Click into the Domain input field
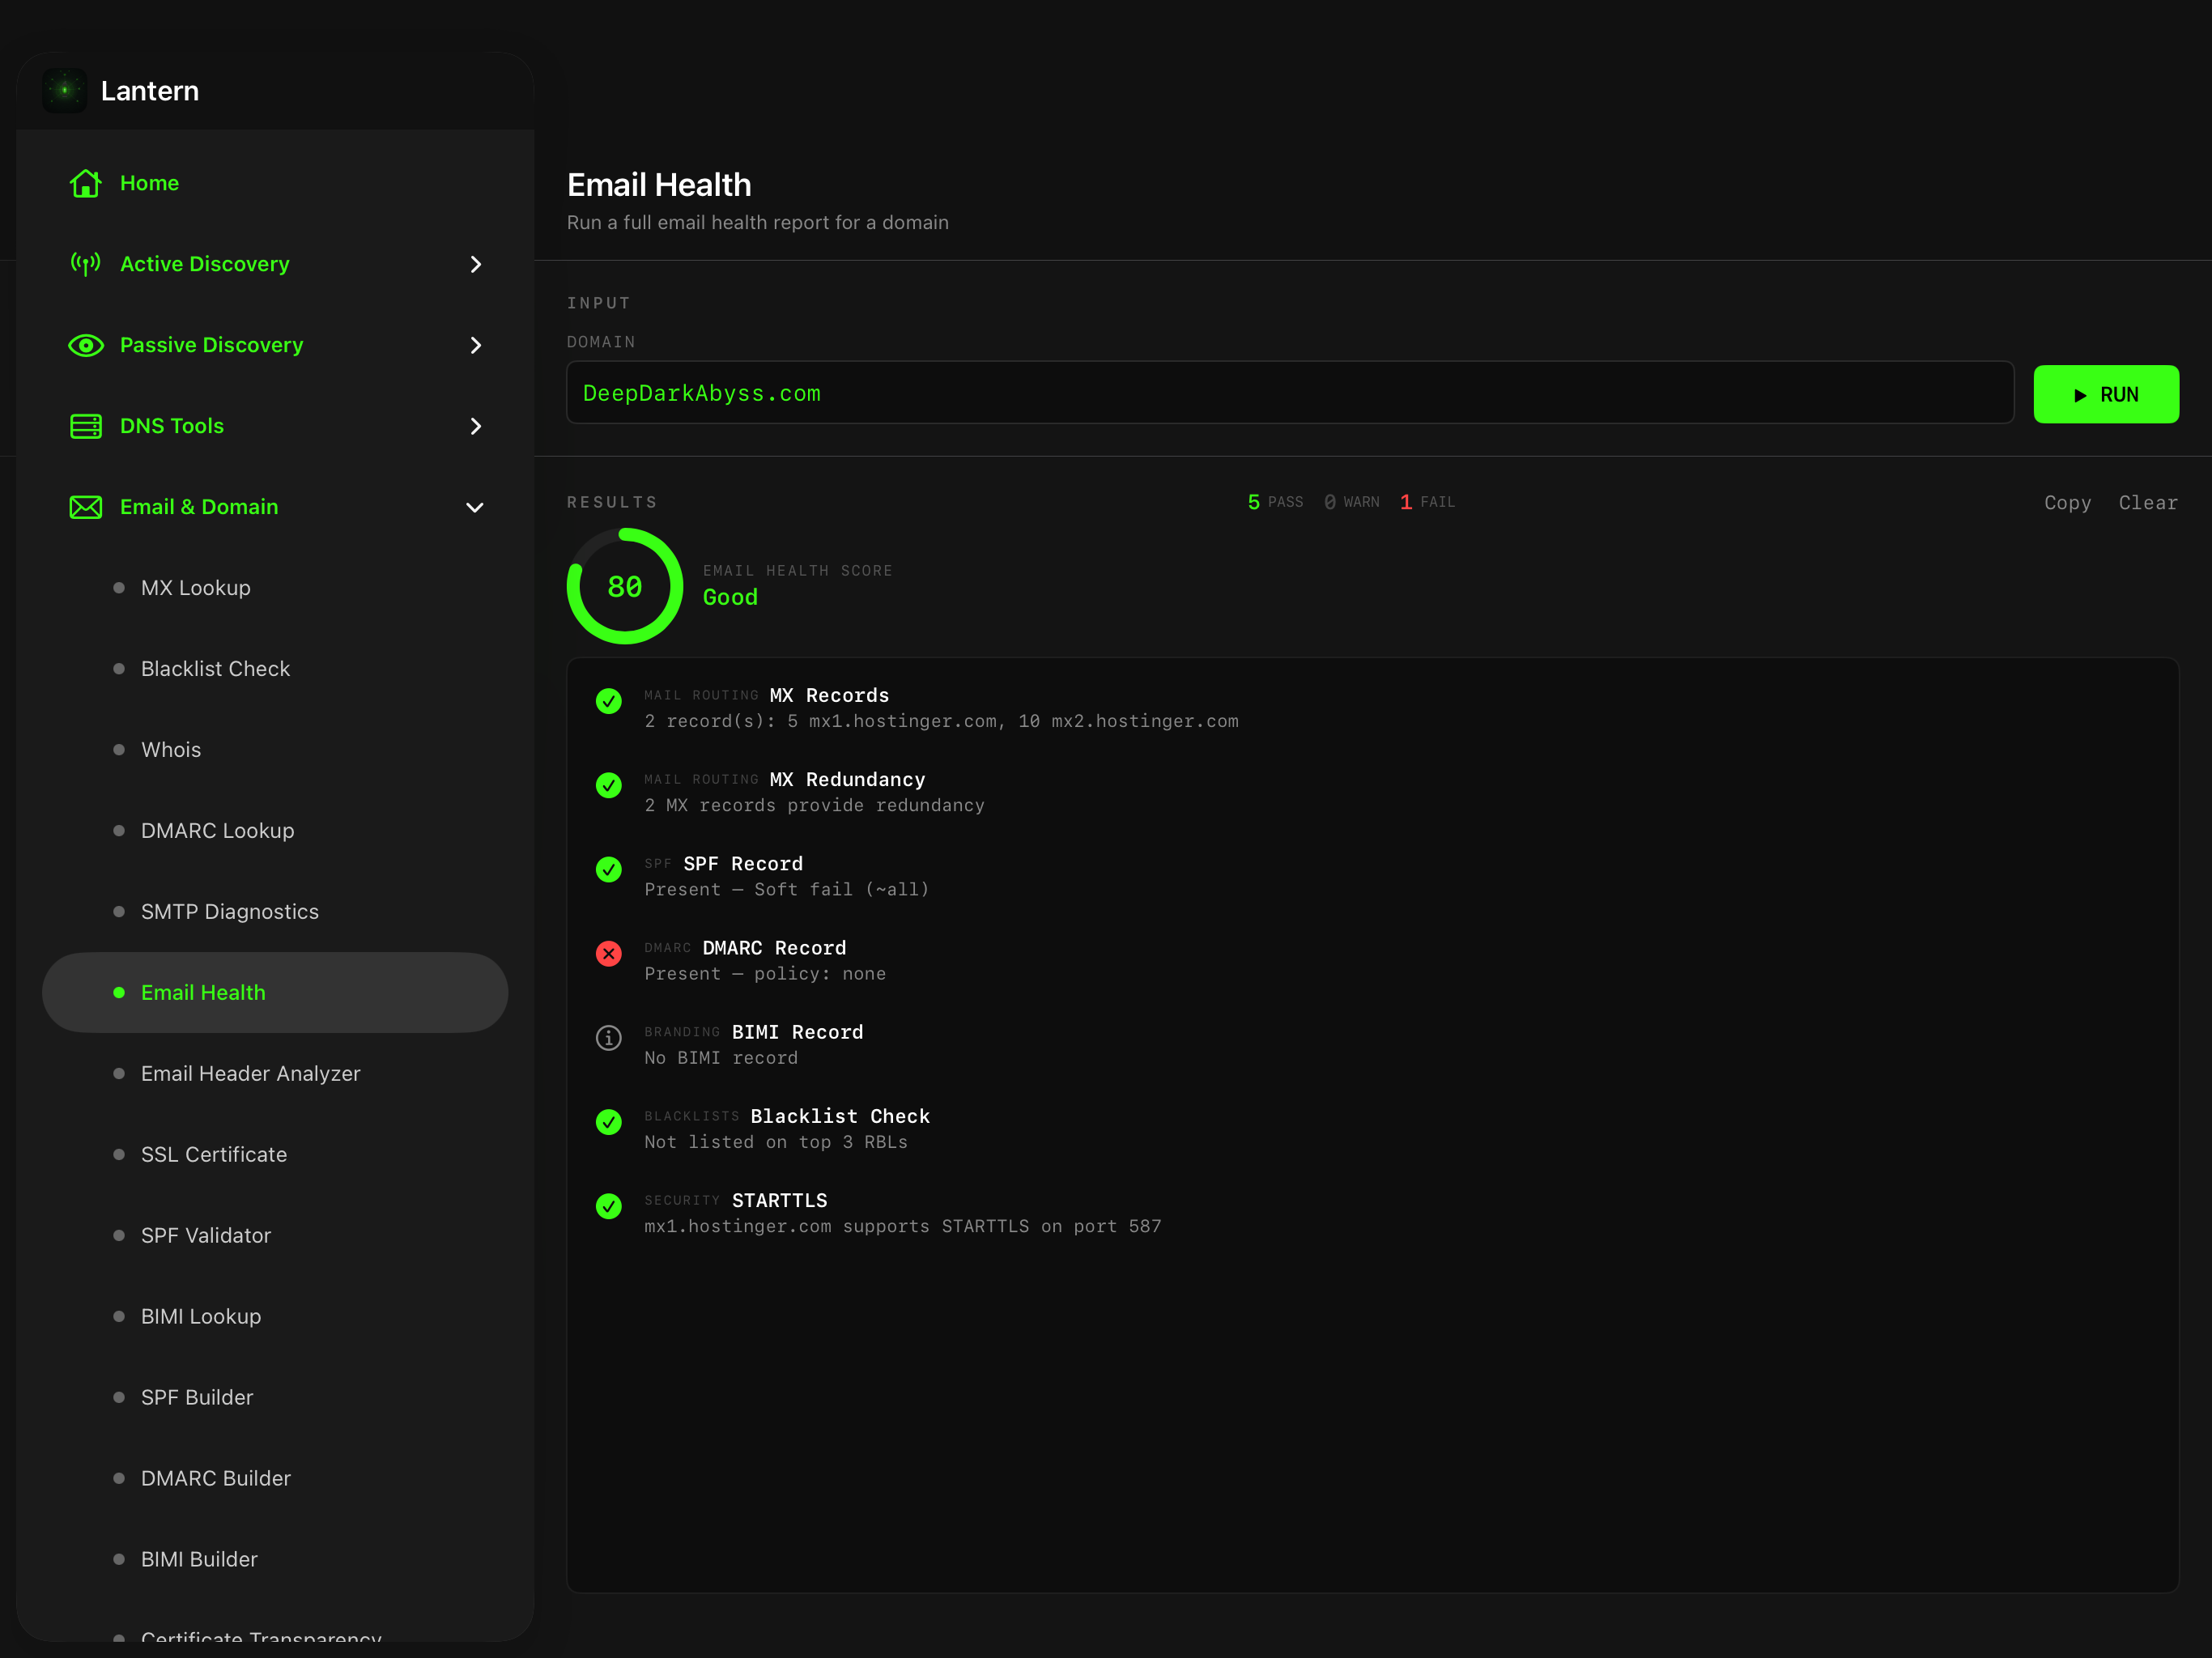The image size is (2212, 1658). point(1289,393)
